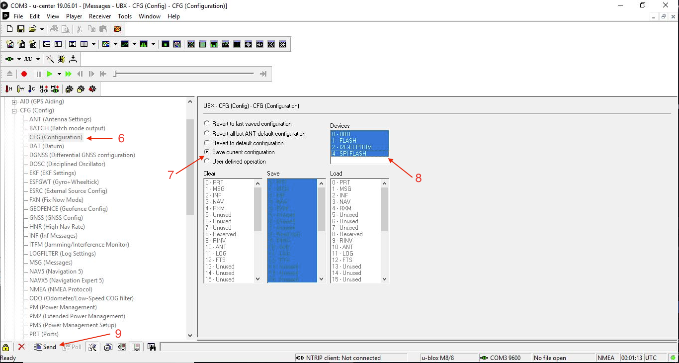Expand the AID (GPS Aiding) tree node
This screenshot has width=679, height=363.
(x=14, y=102)
